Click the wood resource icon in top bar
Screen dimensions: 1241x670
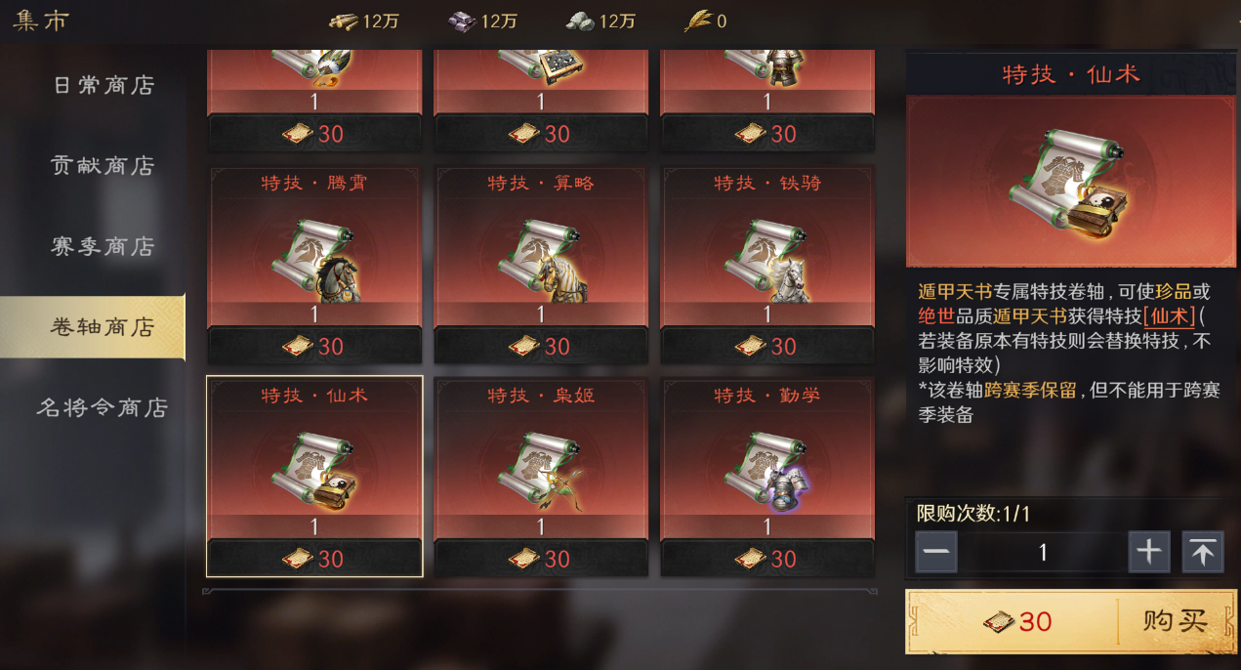coord(343,21)
